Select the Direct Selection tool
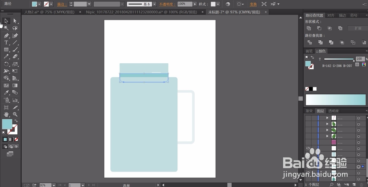368x187 pixels. pos(15,21)
